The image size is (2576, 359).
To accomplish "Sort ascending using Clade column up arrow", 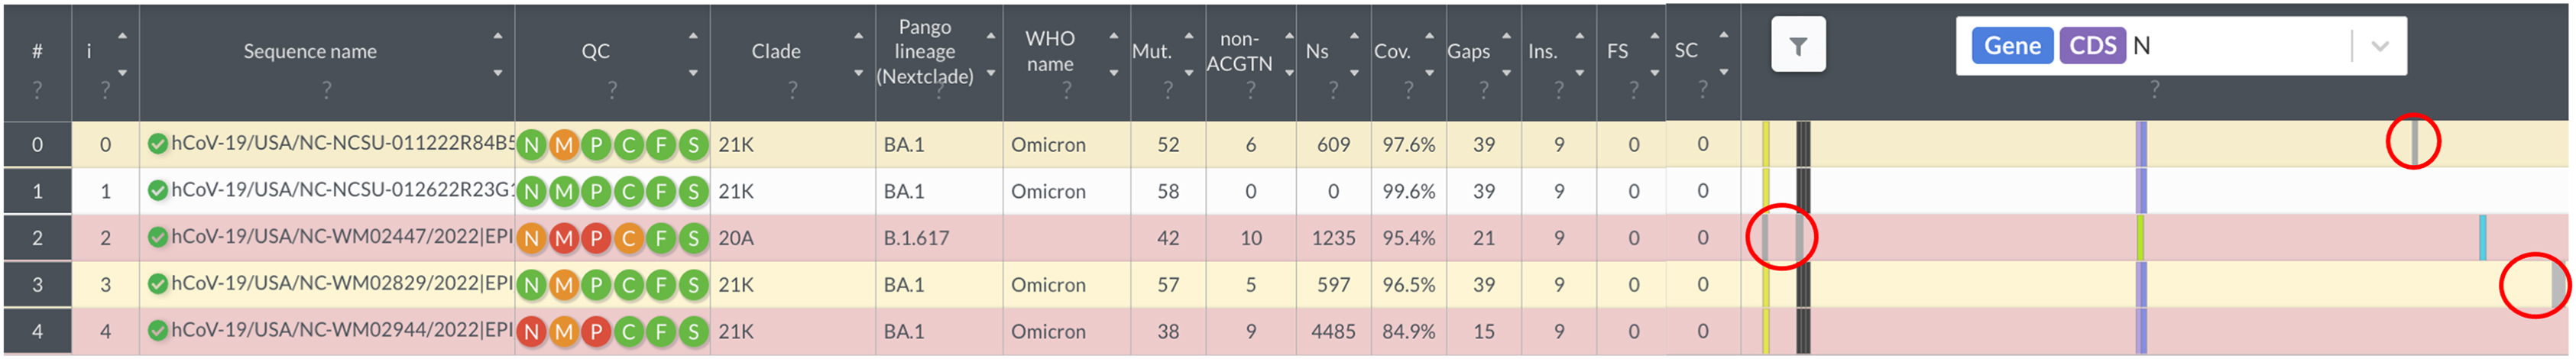I will pos(858,36).
